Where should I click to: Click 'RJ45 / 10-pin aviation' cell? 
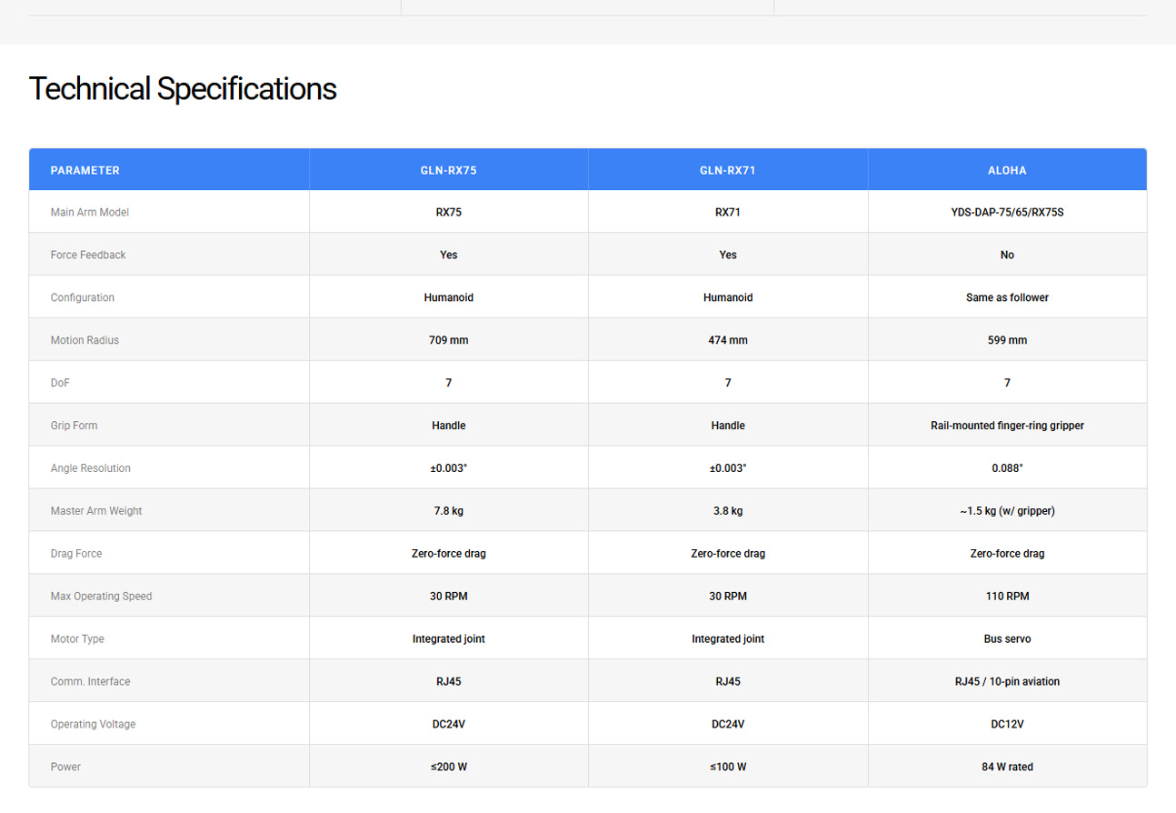click(x=1007, y=682)
